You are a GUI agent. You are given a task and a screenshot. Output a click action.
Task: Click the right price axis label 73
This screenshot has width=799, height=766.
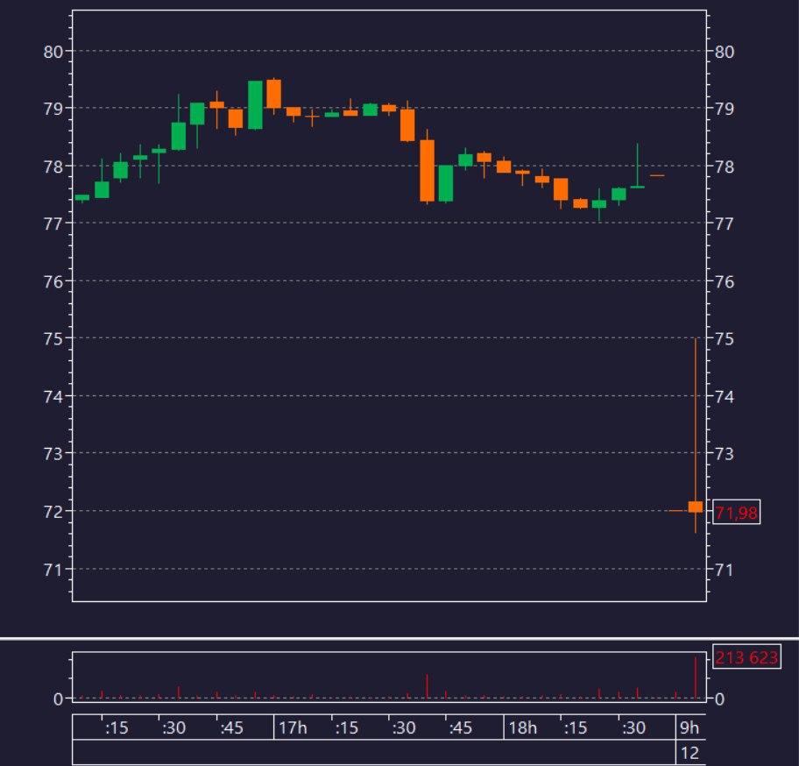pos(724,454)
